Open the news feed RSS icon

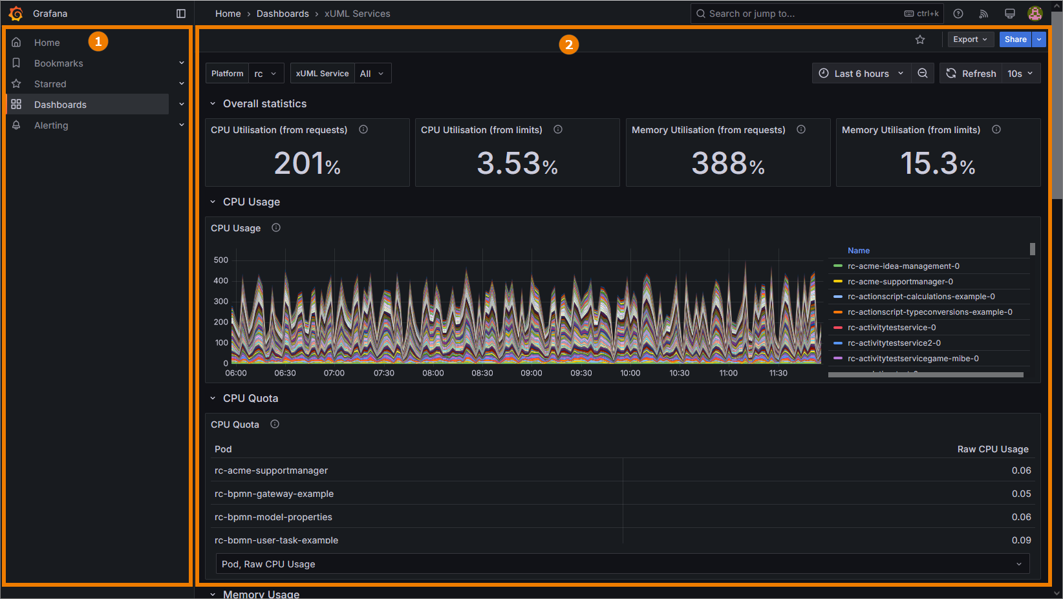pos(983,14)
